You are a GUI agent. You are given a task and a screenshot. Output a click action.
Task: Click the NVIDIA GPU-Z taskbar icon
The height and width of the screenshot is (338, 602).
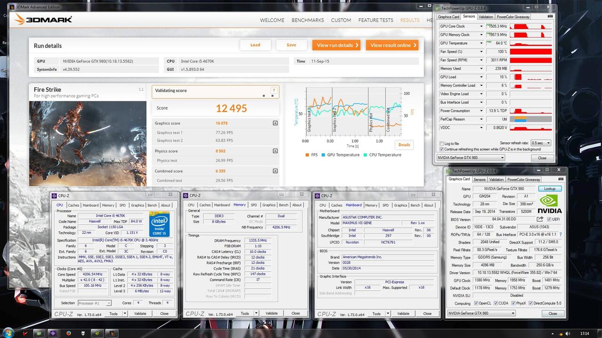click(97, 333)
